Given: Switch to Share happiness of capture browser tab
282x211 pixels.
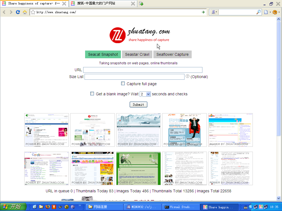Looking at the screenshot, I should coord(34,3).
